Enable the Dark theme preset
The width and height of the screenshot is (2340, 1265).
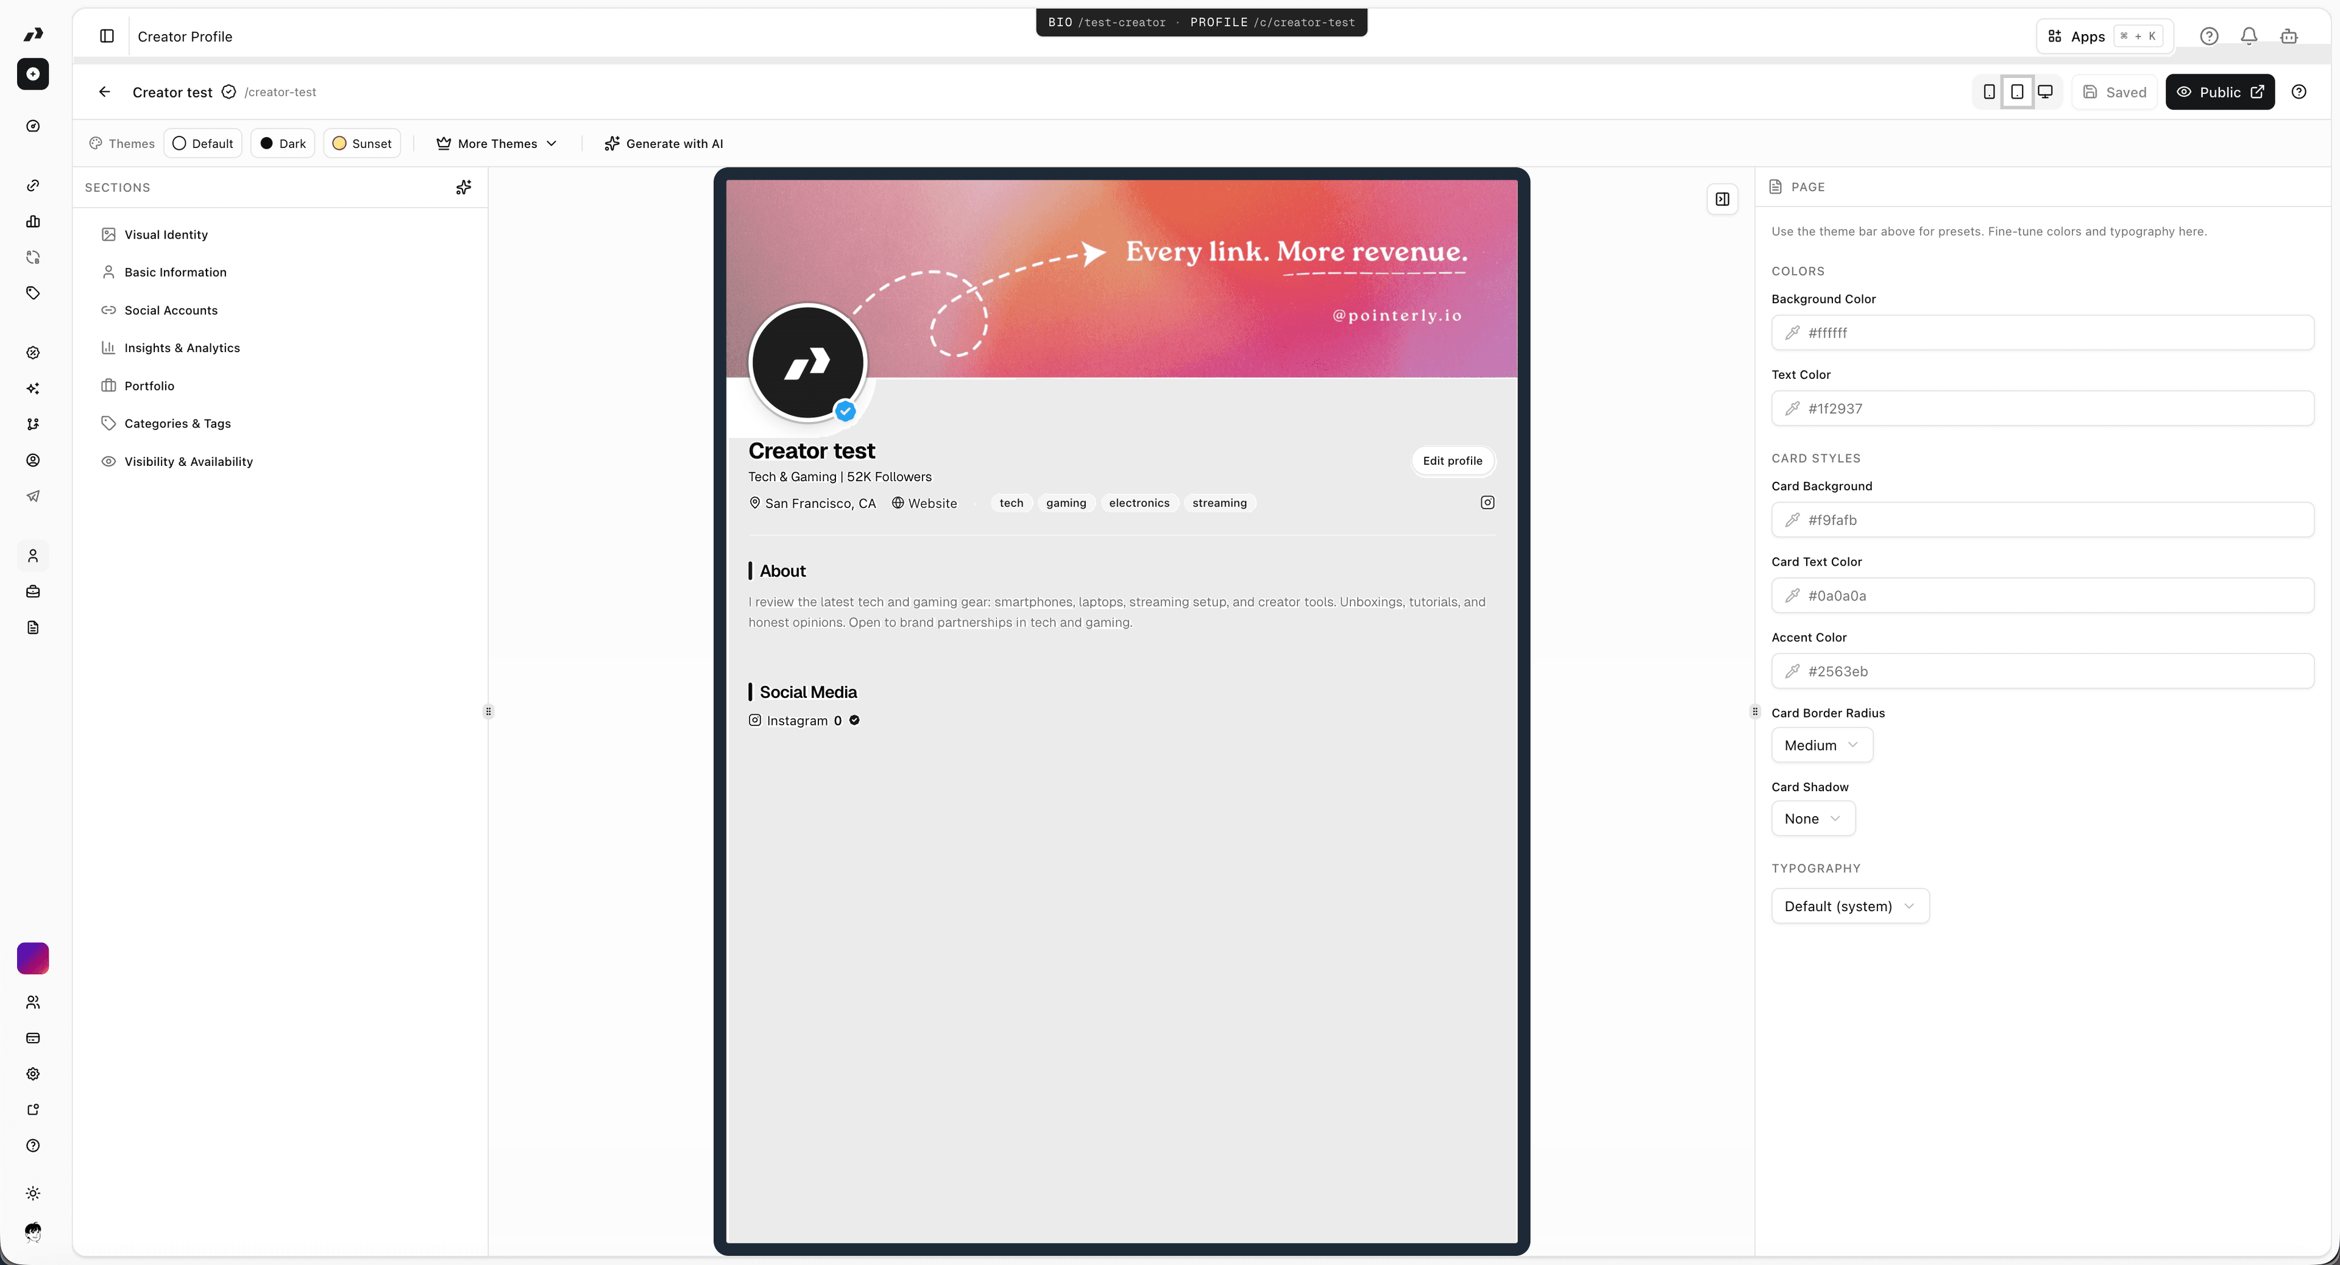tap(283, 143)
